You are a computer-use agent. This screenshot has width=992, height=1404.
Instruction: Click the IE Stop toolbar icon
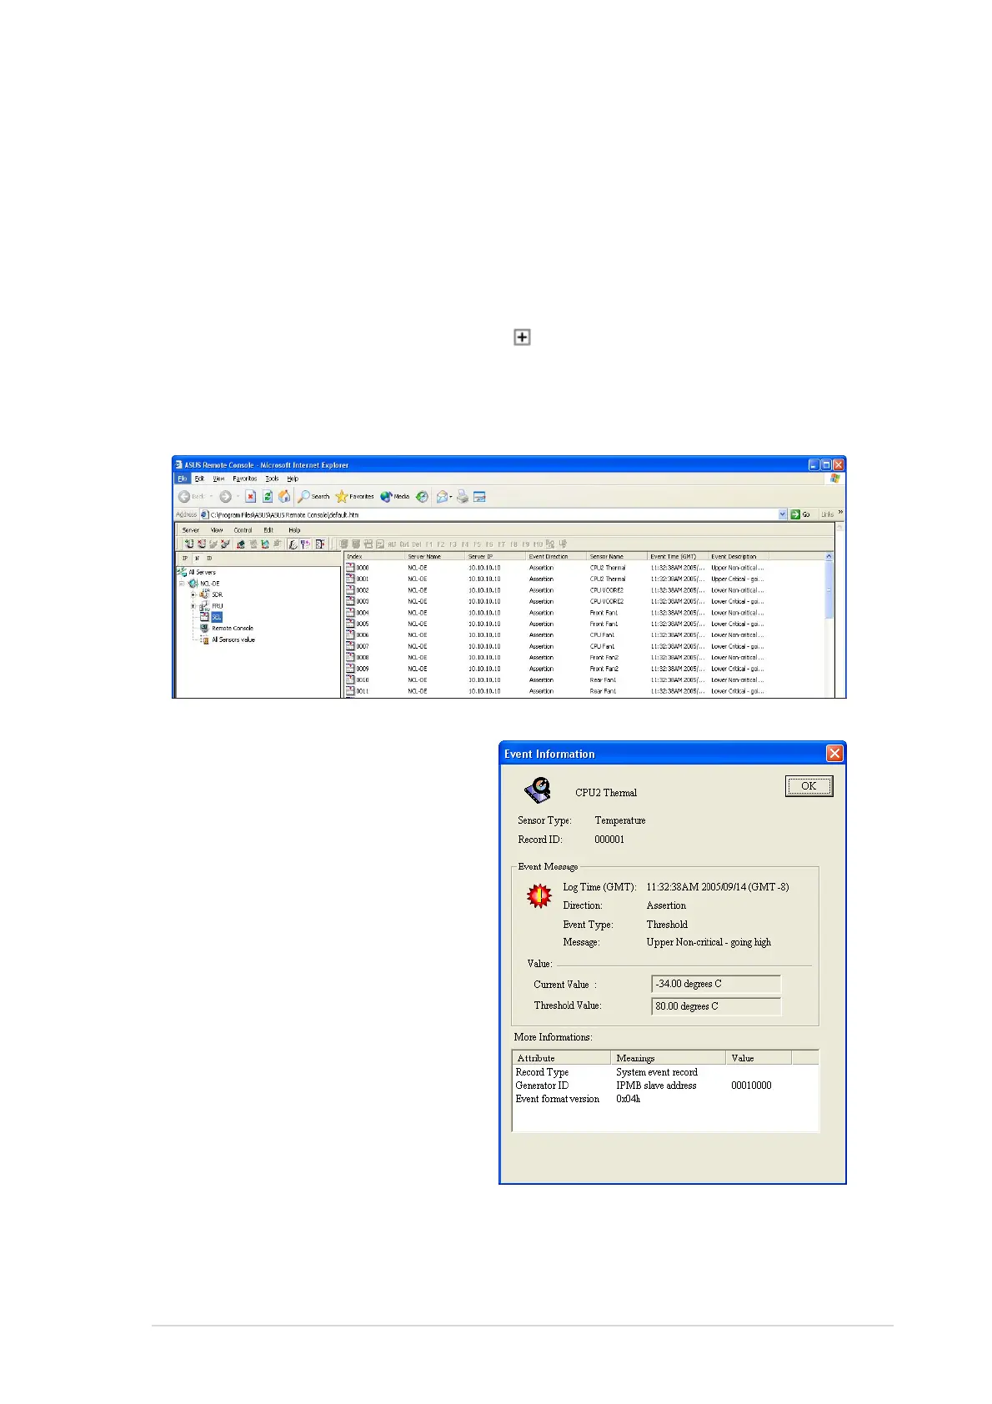coord(250,496)
